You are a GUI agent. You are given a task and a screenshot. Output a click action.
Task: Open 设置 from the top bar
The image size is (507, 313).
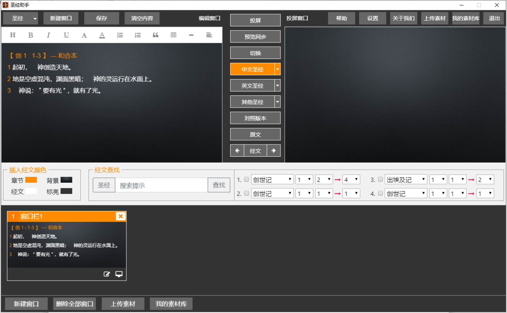[372, 18]
